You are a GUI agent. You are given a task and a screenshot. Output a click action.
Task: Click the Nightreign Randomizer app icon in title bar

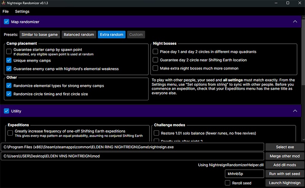click(3, 3)
